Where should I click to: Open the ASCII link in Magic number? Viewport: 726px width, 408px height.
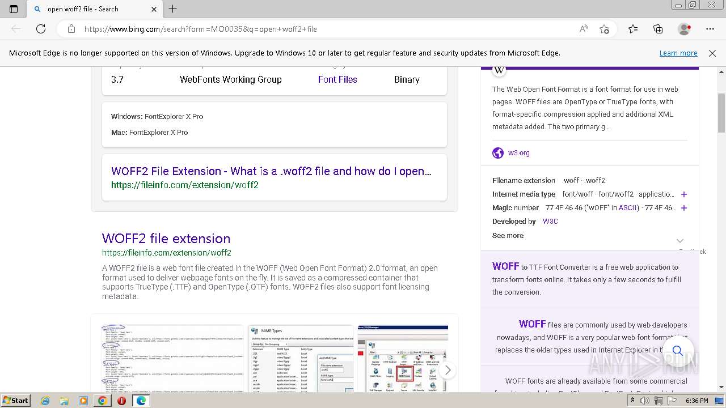pos(628,208)
